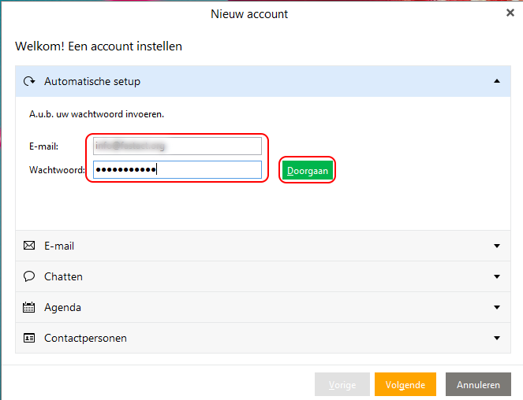
Task: Click the Chatten speech bubble icon
Action: click(x=29, y=276)
